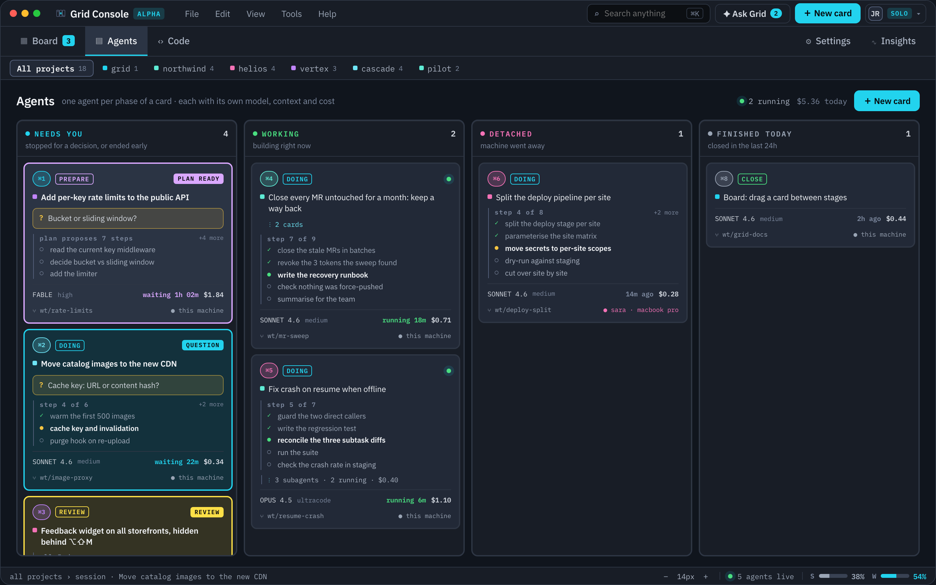Screen dimensions: 936x585
Task: Switch to the Board tab
Action: 47,41
